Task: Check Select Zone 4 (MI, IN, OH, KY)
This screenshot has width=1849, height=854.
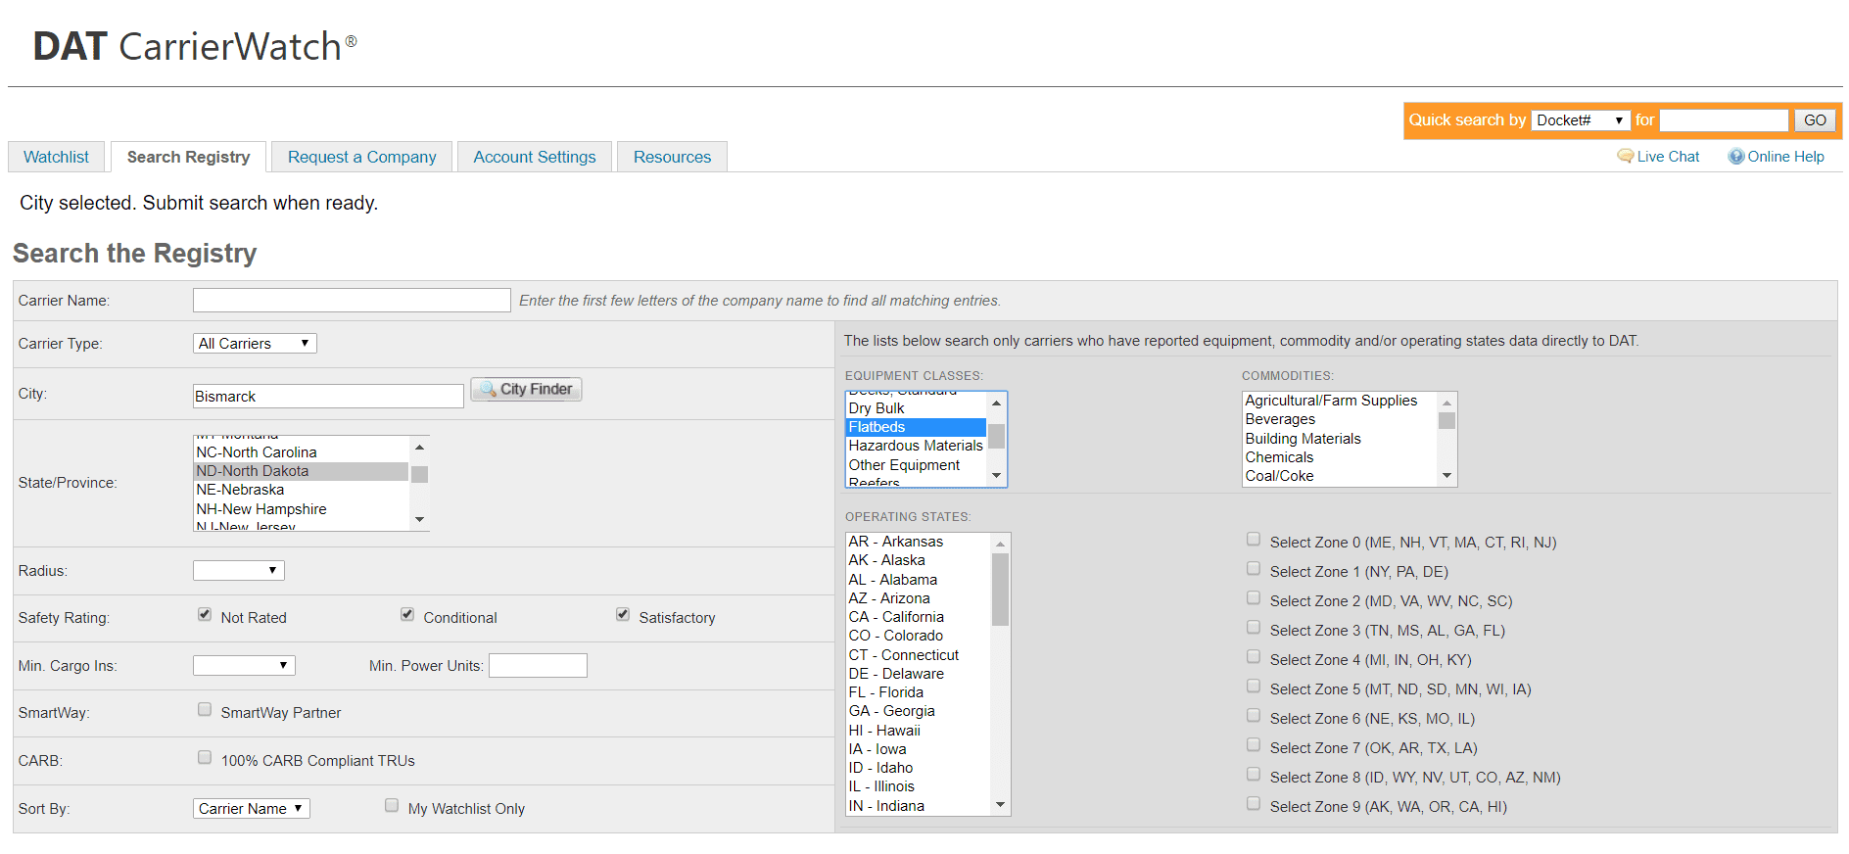Action: coord(1254,656)
